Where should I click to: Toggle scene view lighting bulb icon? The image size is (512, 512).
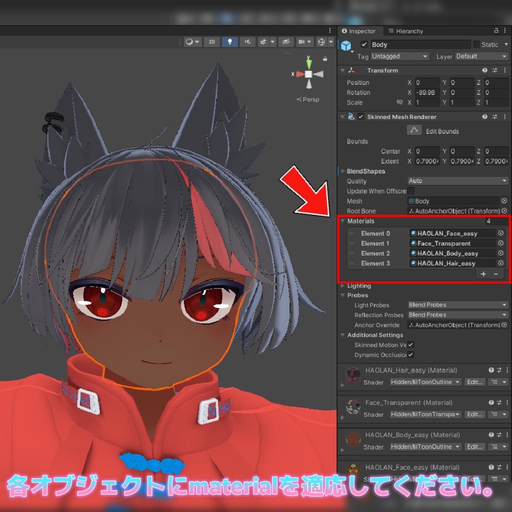tap(229, 42)
